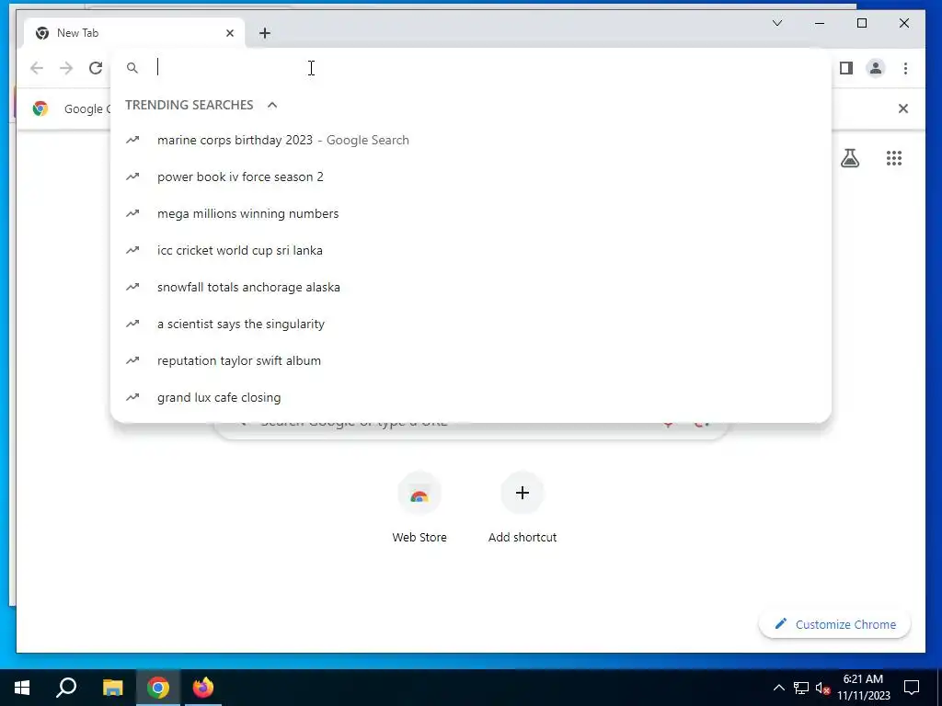Open the taskbar clock and date

(863, 688)
